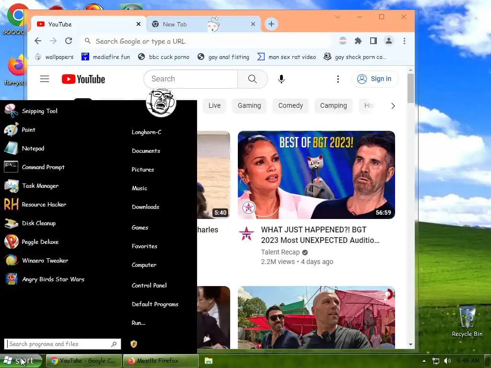This screenshot has height=368, width=491.
Task: Switch to the YouTube tab
Action: coord(89,24)
